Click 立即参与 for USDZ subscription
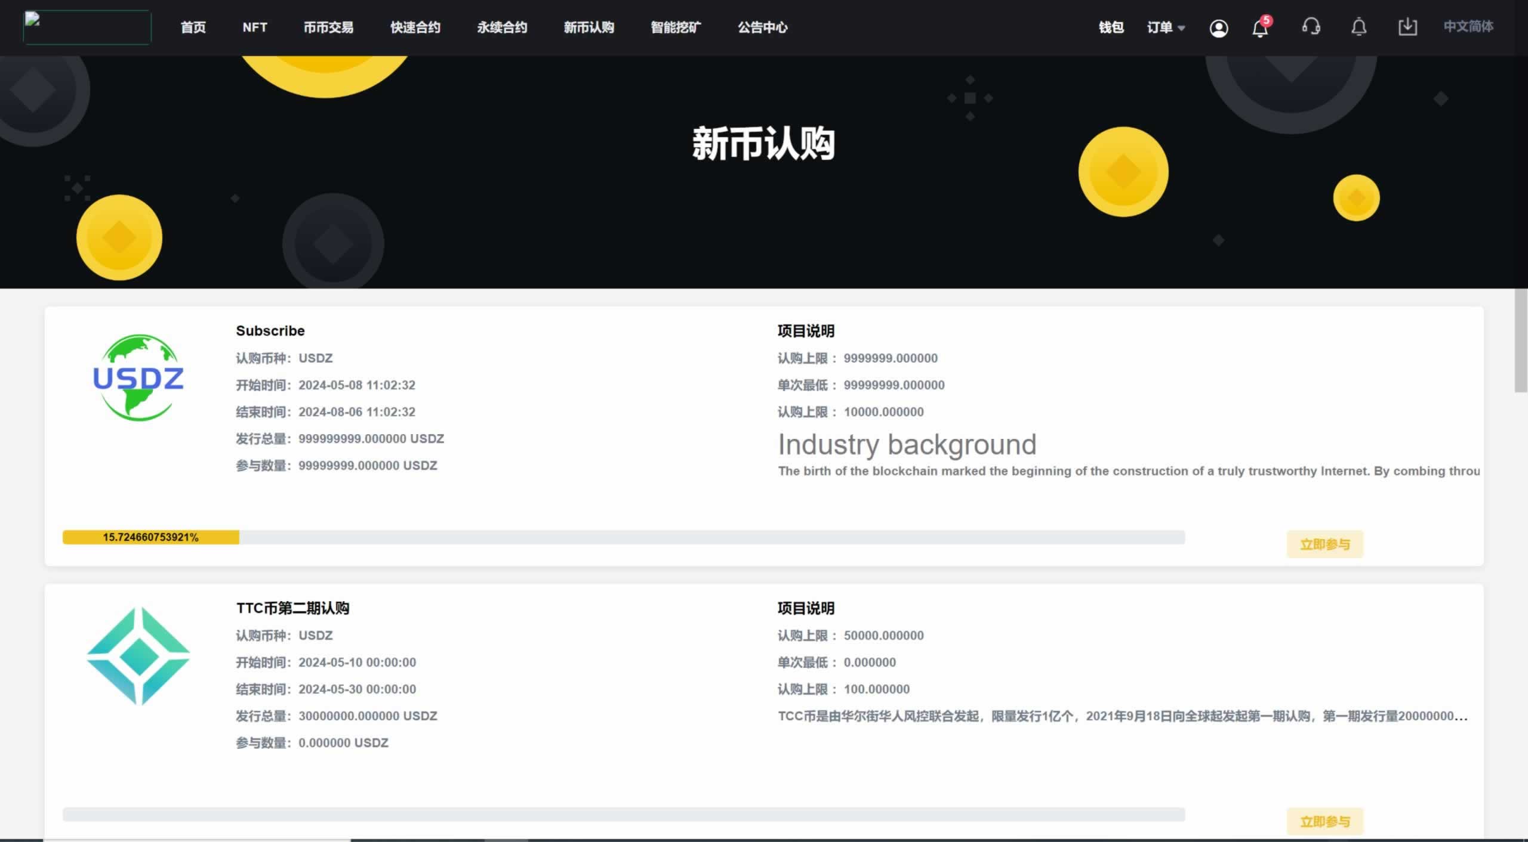Screen dimensions: 1528x842 1324,544
